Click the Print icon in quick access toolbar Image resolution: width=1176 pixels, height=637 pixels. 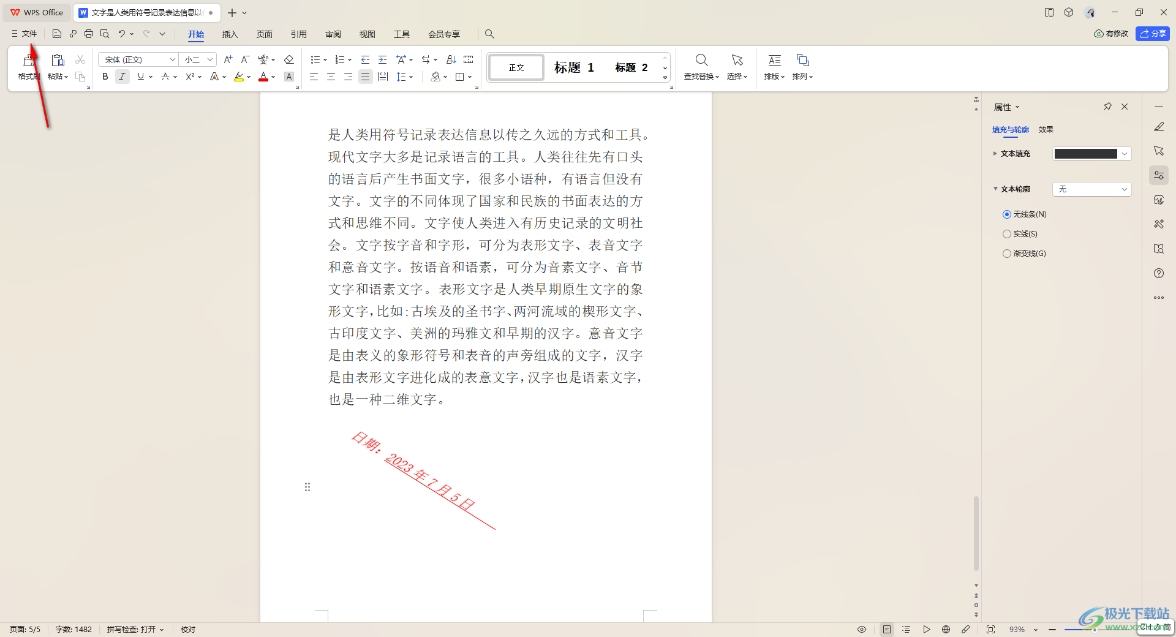click(x=89, y=34)
